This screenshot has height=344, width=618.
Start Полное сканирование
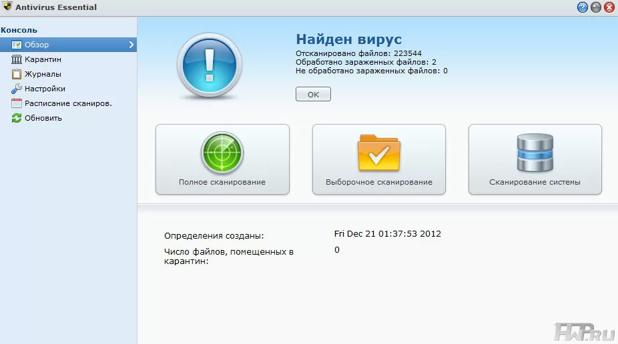tap(222, 159)
